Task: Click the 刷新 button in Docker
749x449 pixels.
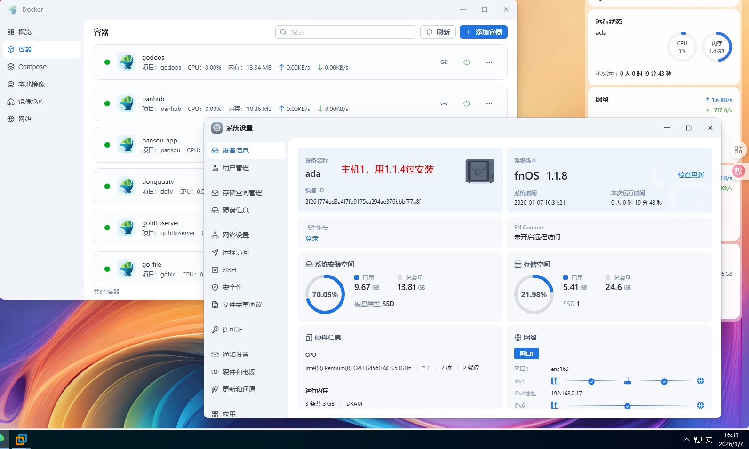Action: pyautogui.click(x=438, y=32)
